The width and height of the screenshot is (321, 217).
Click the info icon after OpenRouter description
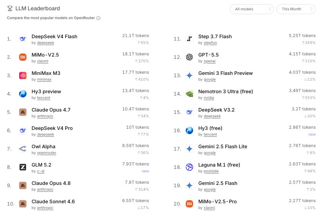pyautogui.click(x=98, y=18)
